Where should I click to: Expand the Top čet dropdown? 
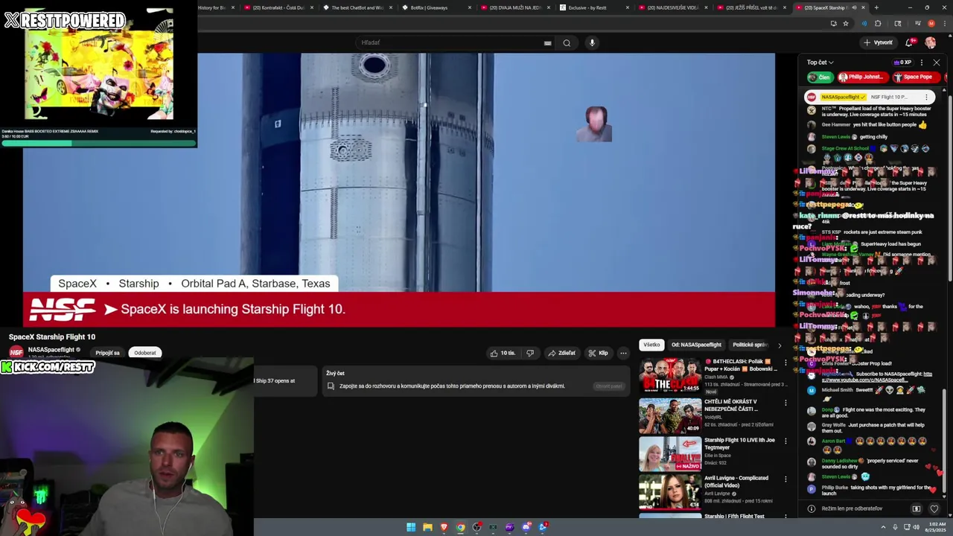[x=820, y=63]
